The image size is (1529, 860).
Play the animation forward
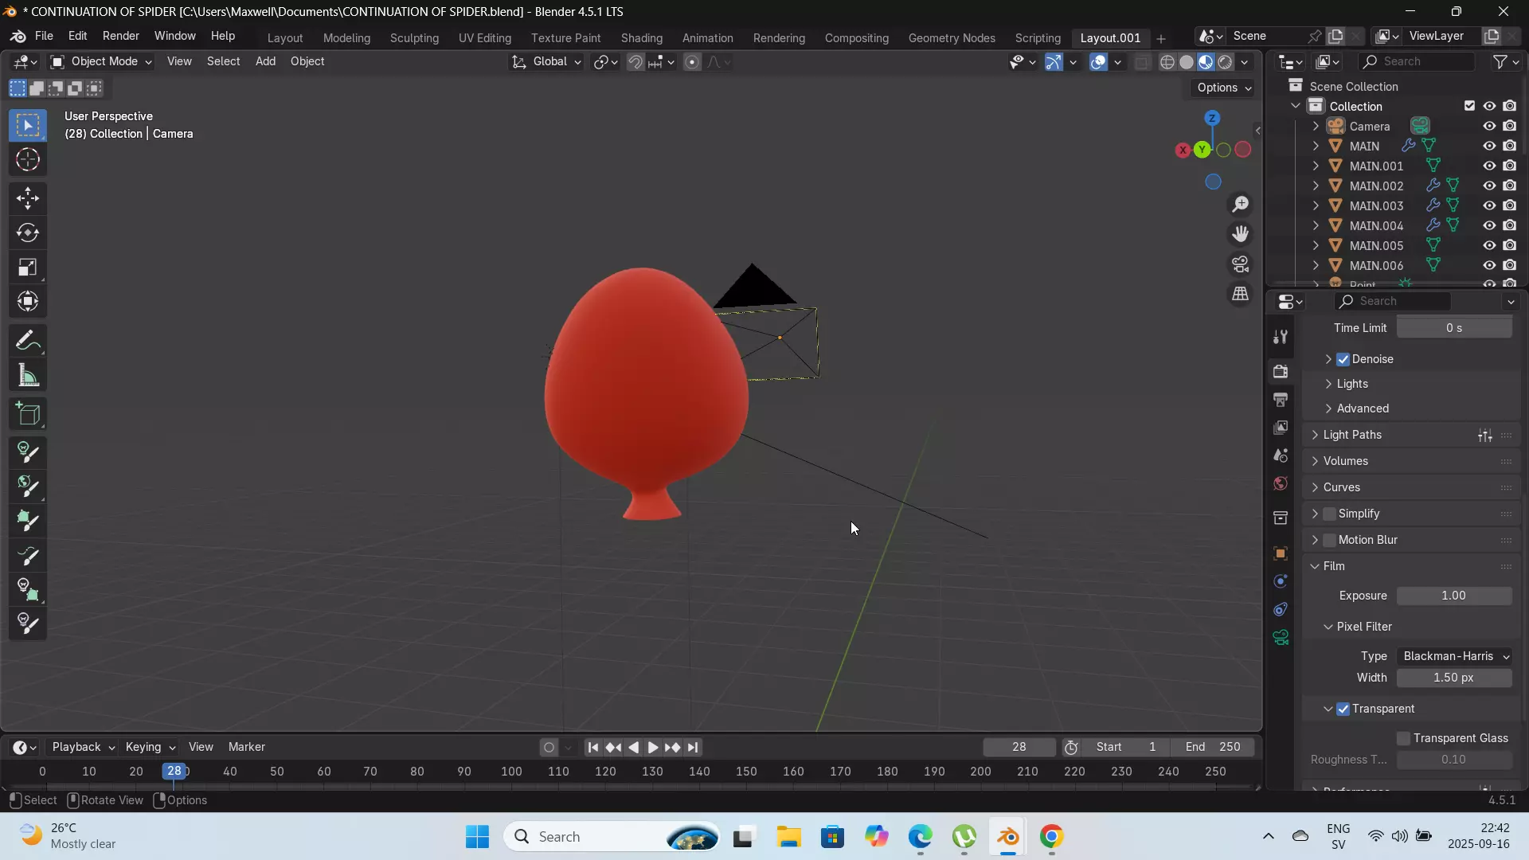tap(652, 748)
